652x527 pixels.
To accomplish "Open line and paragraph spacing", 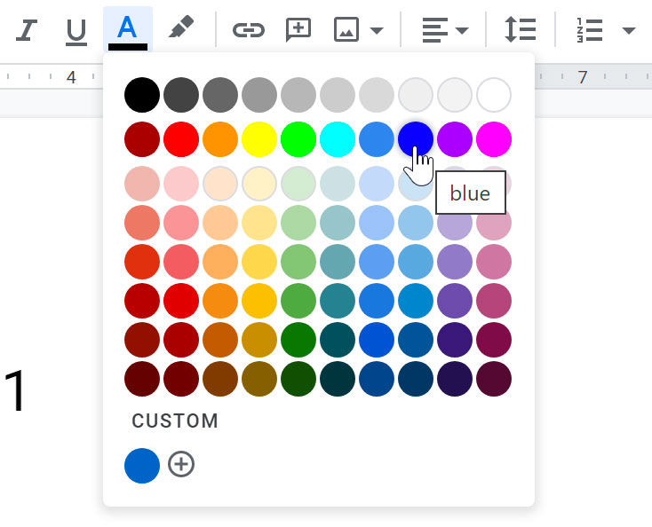I will coord(521,30).
